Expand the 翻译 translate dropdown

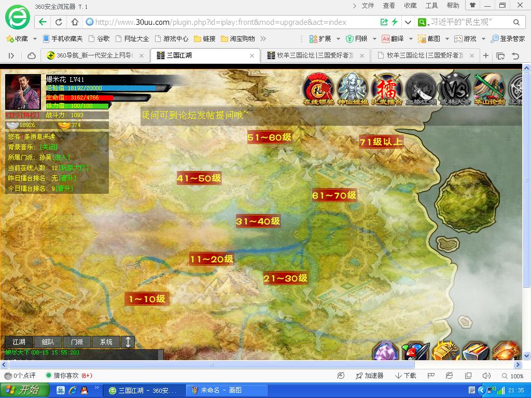point(411,39)
